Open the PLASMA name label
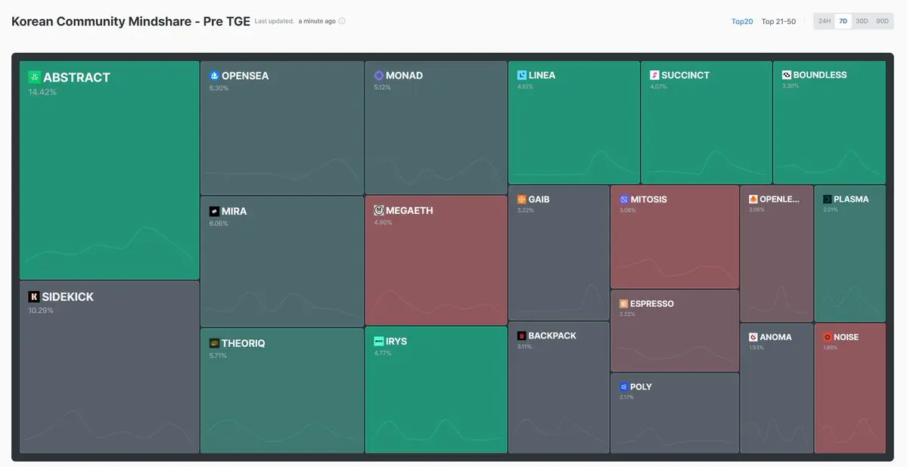 click(851, 199)
